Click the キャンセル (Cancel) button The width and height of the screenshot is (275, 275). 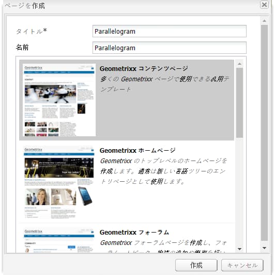(242, 265)
